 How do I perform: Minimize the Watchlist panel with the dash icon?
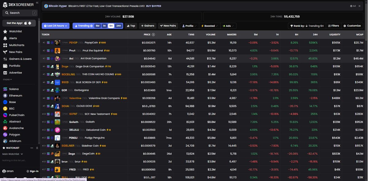click(32, 148)
